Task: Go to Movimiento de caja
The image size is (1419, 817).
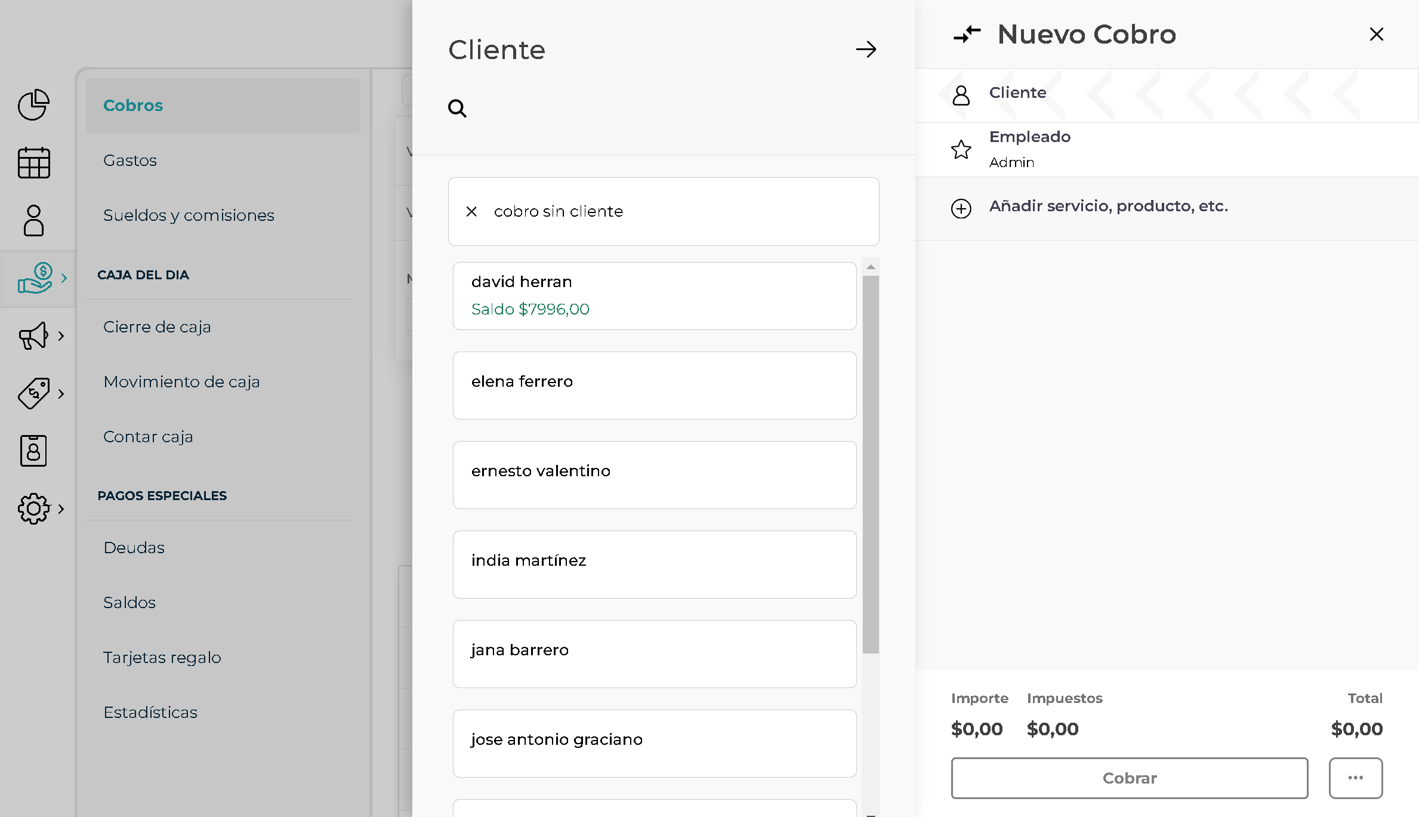Action: (x=181, y=382)
